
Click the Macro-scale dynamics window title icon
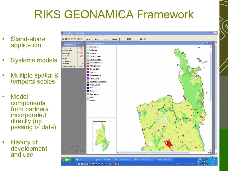tap(87, 43)
